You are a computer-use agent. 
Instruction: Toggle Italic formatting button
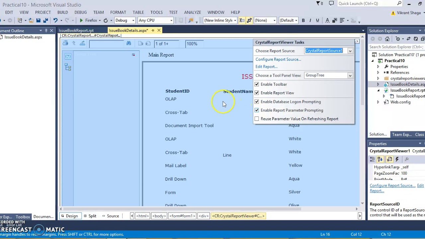point(310,21)
